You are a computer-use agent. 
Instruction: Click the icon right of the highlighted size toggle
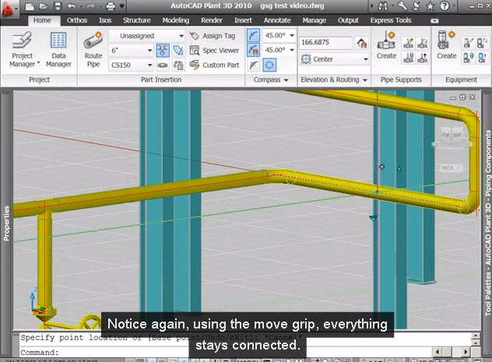click(178, 50)
